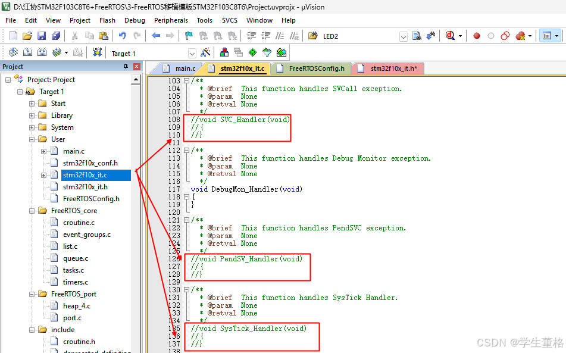Collapse the User folder
The width and height of the screenshot is (566, 353).
(x=32, y=140)
